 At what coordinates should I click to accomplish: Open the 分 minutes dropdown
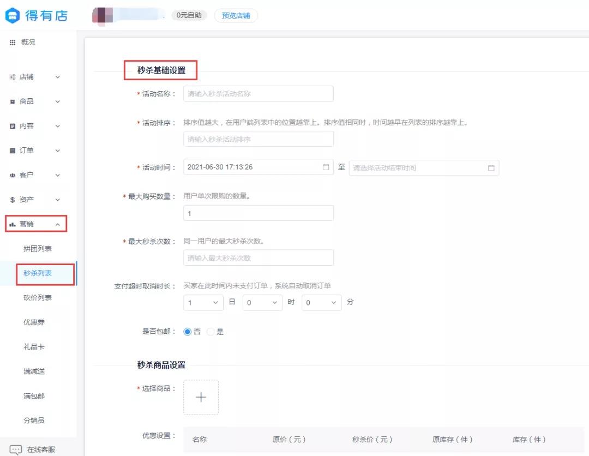coord(322,303)
